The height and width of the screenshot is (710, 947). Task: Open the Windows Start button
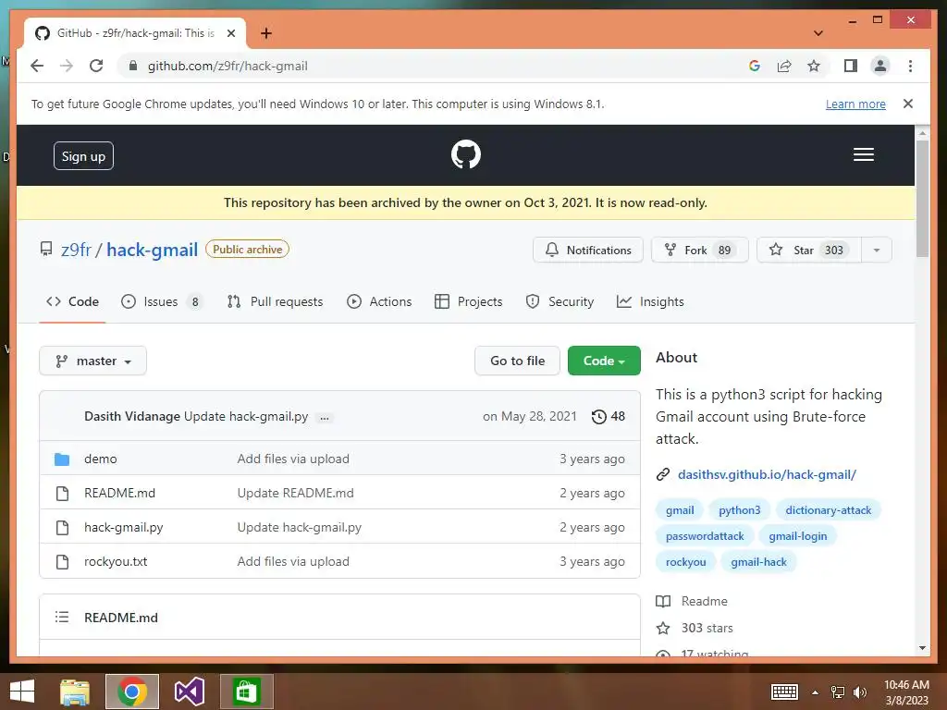22,692
